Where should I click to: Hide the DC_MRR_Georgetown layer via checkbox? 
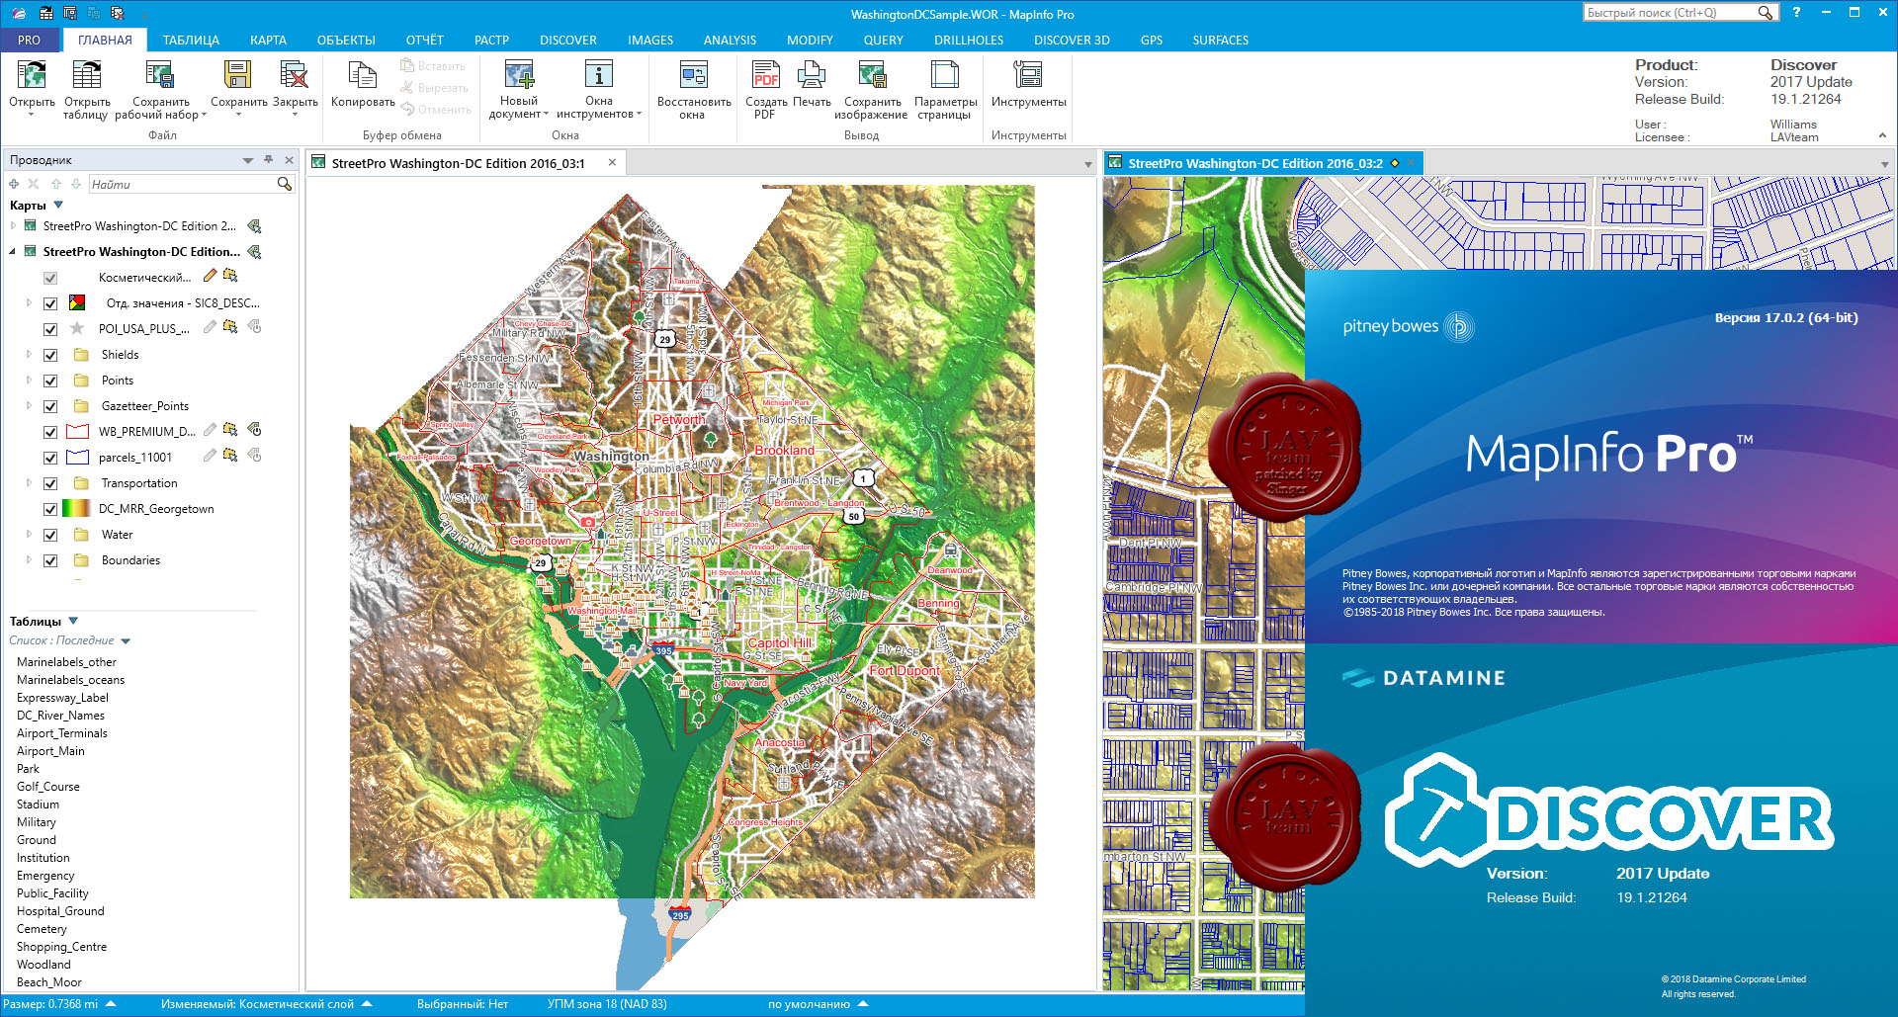tap(50, 509)
